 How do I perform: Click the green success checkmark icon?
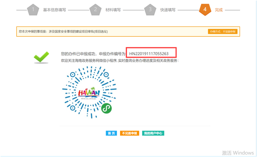tap(41, 57)
